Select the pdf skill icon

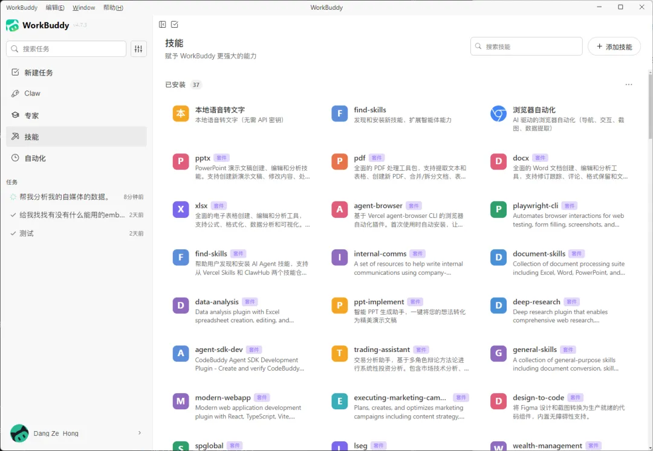click(x=339, y=161)
